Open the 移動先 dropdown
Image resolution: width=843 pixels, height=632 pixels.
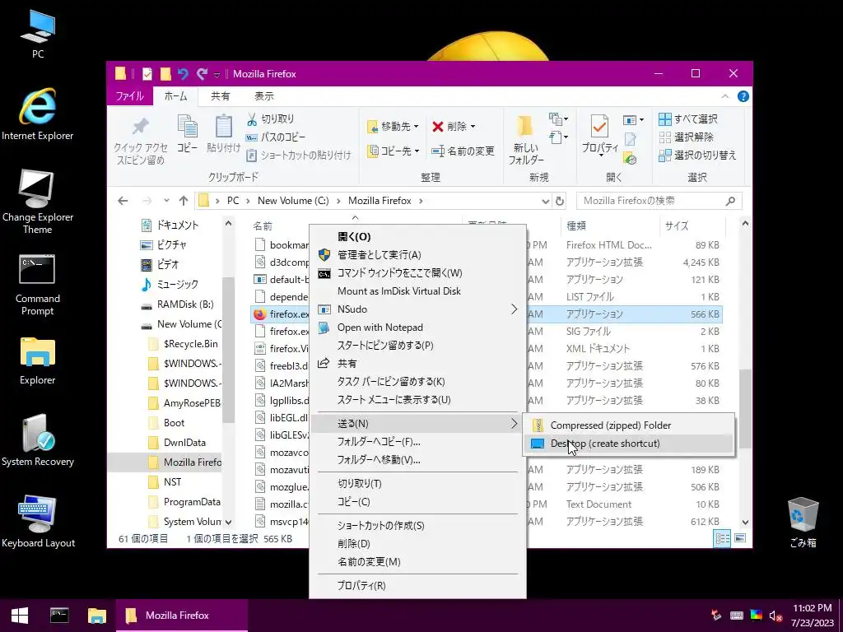pos(394,126)
